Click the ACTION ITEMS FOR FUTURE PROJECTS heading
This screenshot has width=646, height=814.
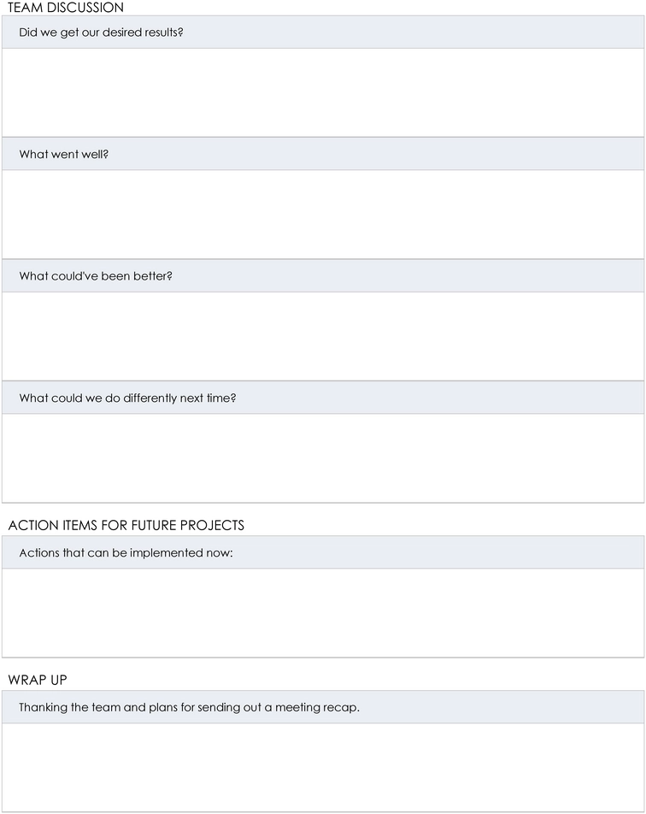(126, 525)
